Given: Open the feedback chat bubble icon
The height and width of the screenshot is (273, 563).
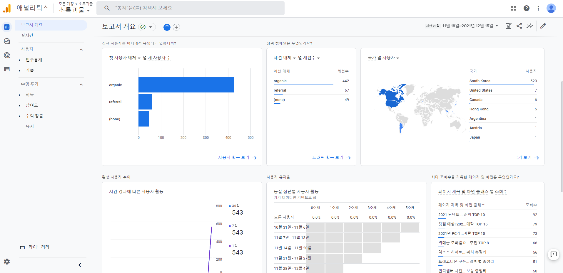Looking at the screenshot, I should coord(554,254).
